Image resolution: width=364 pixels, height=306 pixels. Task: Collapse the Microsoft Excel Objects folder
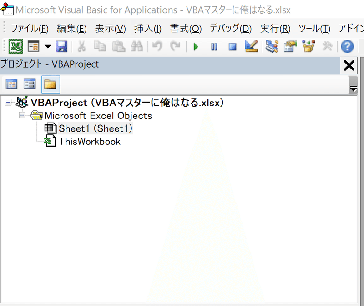[22, 115]
